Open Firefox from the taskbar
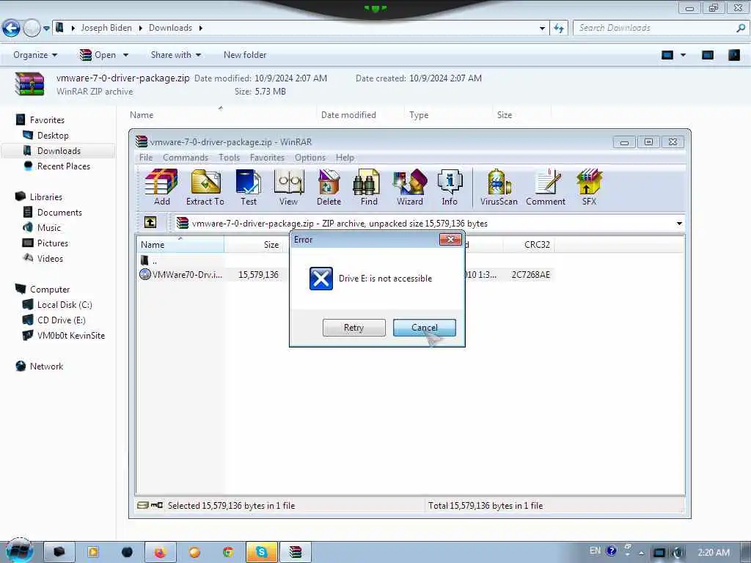The height and width of the screenshot is (563, 751). tap(160, 553)
